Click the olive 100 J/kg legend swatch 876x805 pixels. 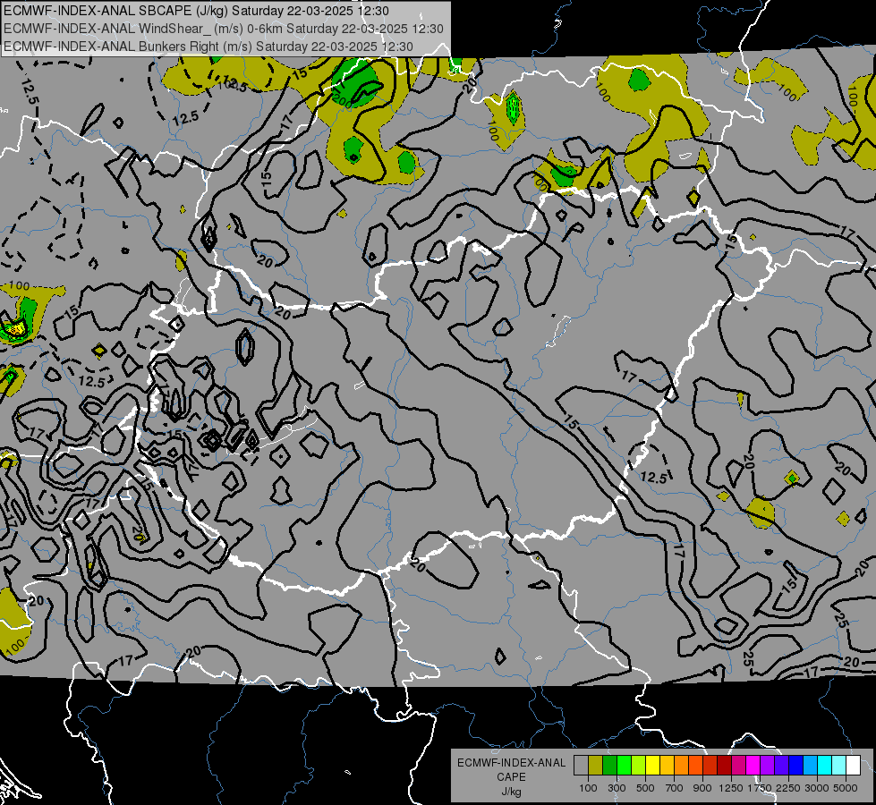596,765
